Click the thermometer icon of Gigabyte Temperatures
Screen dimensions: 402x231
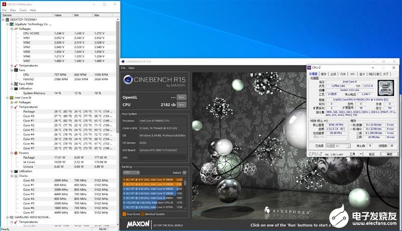pyautogui.click(x=16, y=66)
